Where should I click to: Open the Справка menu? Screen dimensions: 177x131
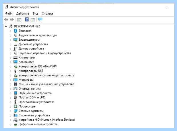click(x=47, y=13)
